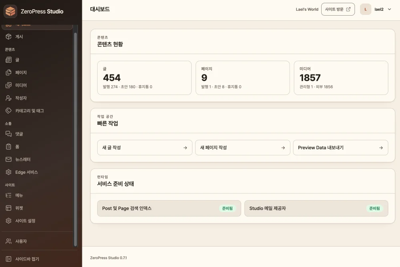The height and width of the screenshot is (267, 400).
Task: Click the 사이트 방문 button
Action: [338, 9]
